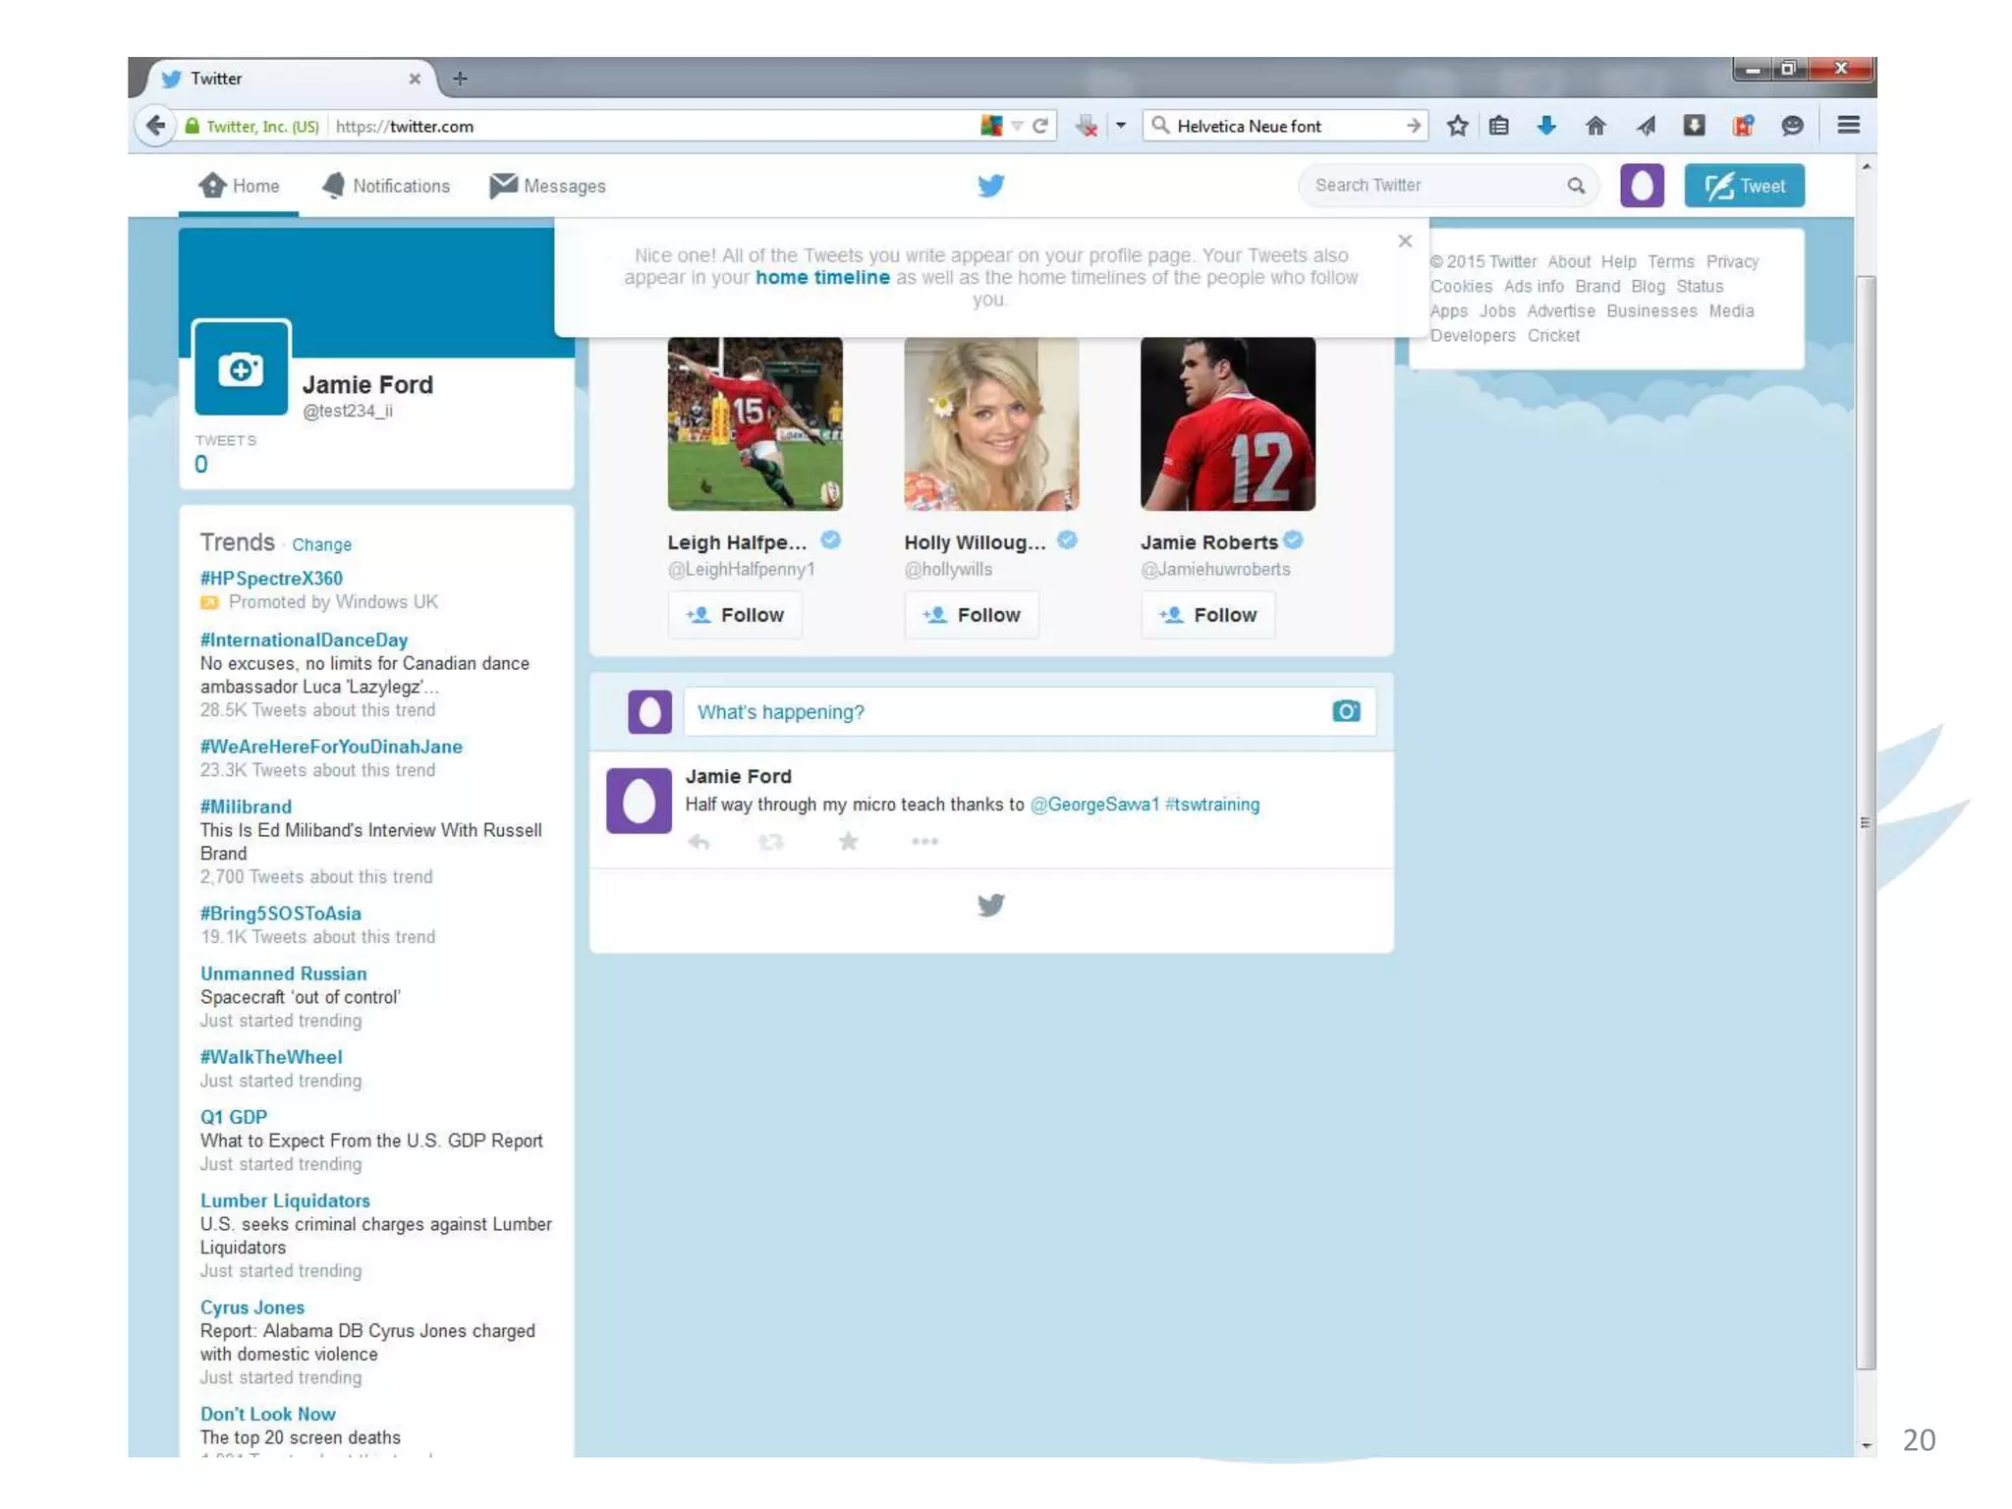Click the camera icon in the compose box
Image resolution: width=2012 pixels, height=1509 pixels.
point(1345,711)
